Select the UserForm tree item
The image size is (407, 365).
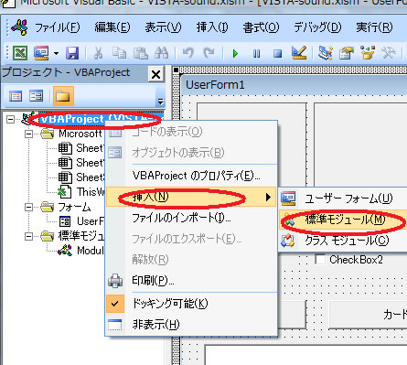point(91,221)
